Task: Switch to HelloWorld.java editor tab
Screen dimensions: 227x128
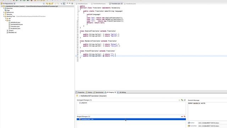Action: 82,4
